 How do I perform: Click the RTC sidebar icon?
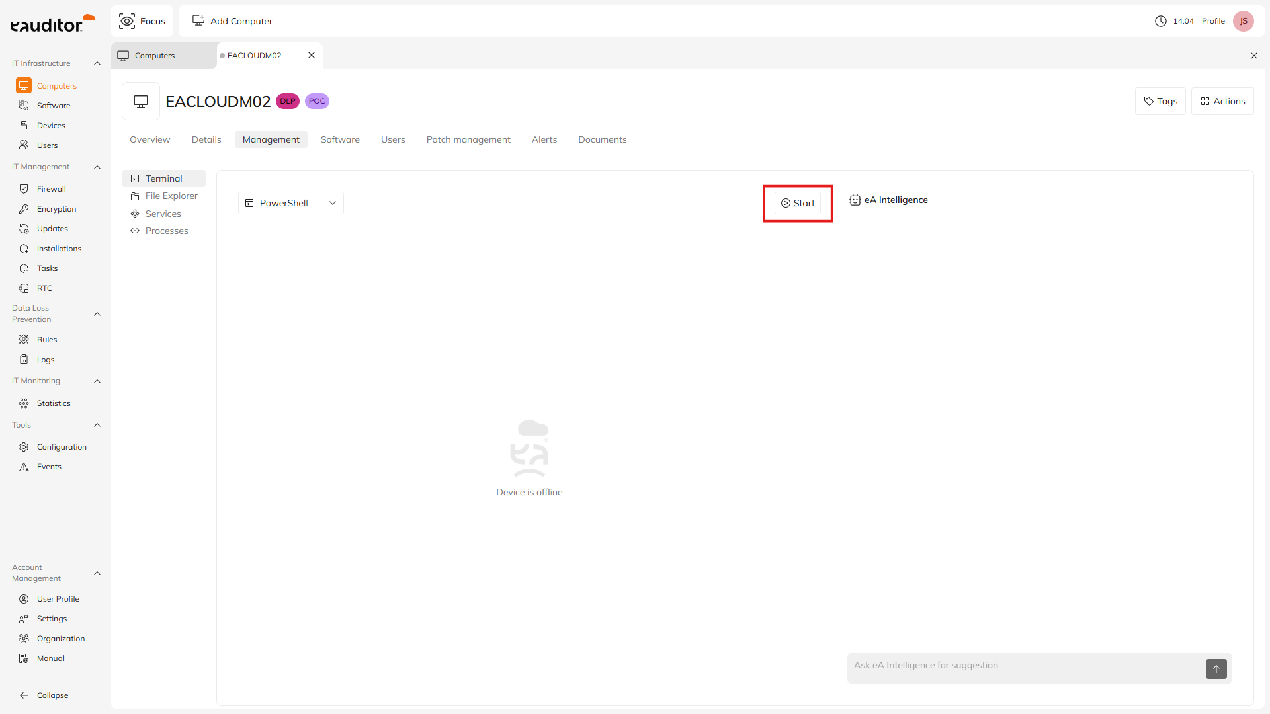coord(24,288)
